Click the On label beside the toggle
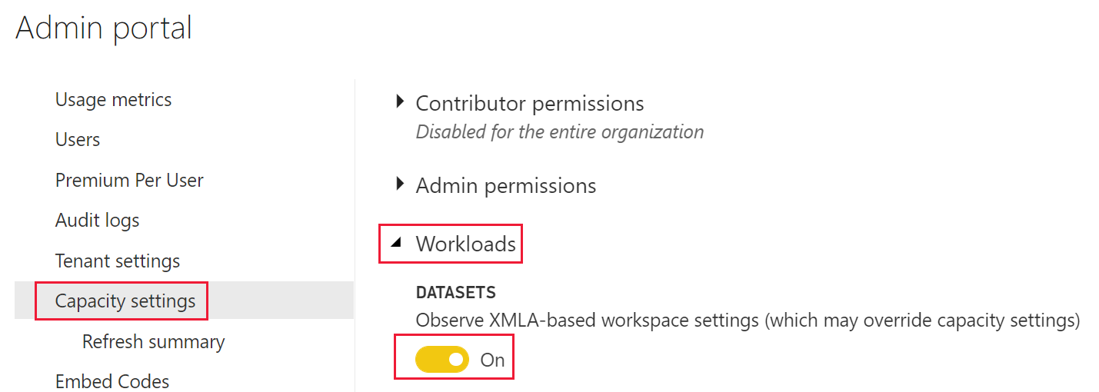1099x392 pixels. point(492,360)
